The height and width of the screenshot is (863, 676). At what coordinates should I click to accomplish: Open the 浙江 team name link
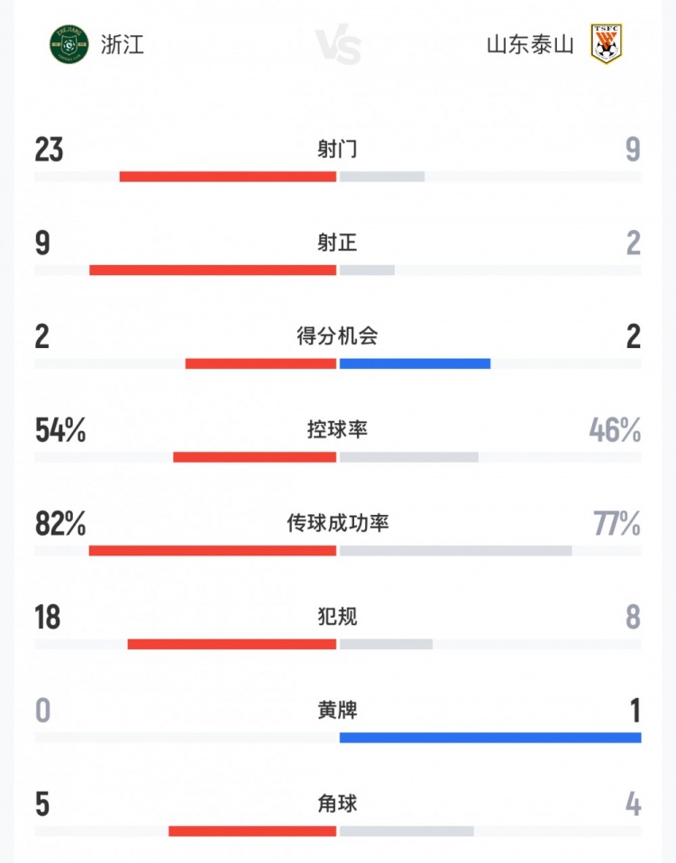pyautogui.click(x=122, y=44)
